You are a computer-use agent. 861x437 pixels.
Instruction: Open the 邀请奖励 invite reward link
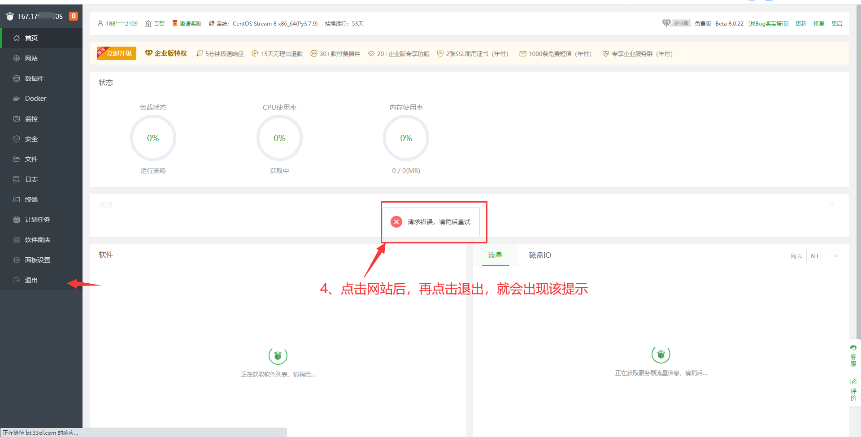(187, 23)
